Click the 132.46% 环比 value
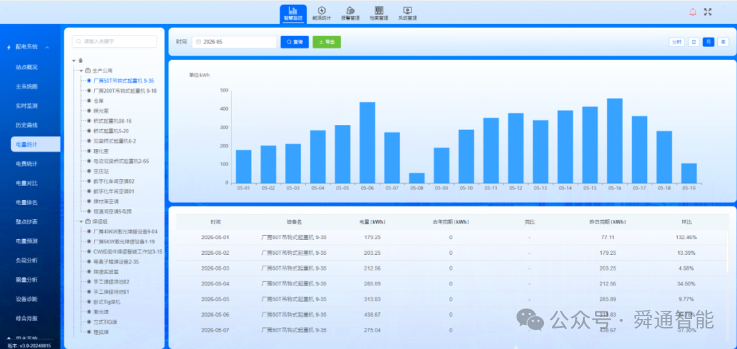This screenshot has height=349, width=737. click(x=687, y=238)
